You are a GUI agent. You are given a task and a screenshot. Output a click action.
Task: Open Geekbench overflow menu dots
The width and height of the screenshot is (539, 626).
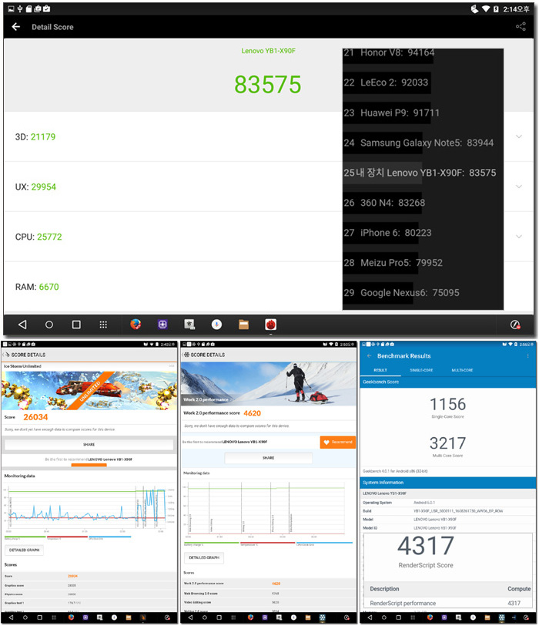528,355
